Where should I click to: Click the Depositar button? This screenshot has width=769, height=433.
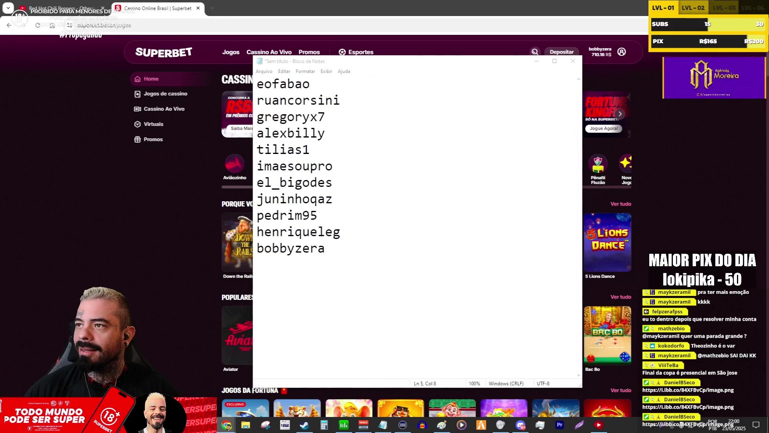pyautogui.click(x=562, y=52)
